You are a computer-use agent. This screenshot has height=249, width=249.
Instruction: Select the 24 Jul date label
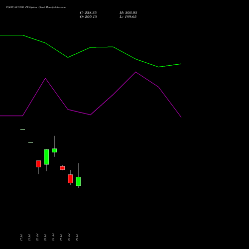pyautogui.click(x=53, y=238)
